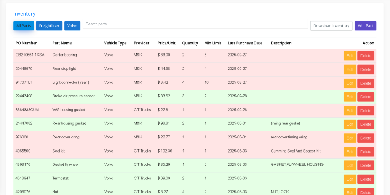Click price $ 83.00
The image size is (390, 195).
pos(164,55)
